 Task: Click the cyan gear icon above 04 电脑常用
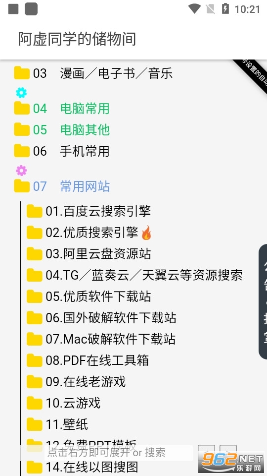click(x=21, y=93)
